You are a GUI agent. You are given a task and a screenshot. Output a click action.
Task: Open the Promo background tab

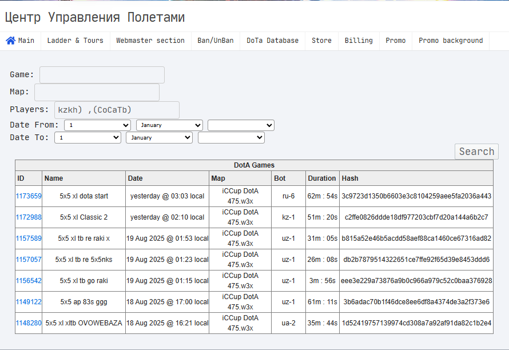coord(451,41)
